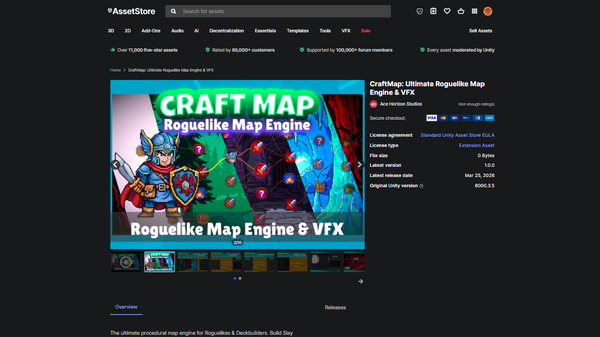Click the Asset Store logo

[131, 11]
